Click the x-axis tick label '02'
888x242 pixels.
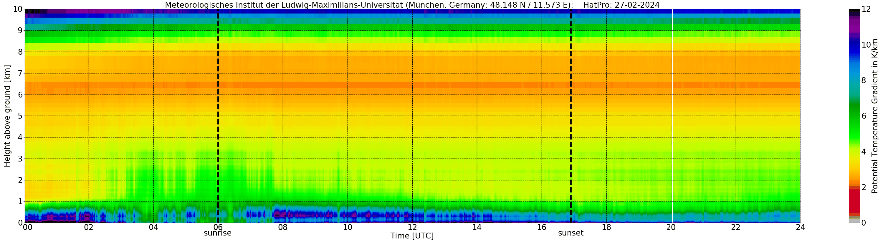(89, 227)
